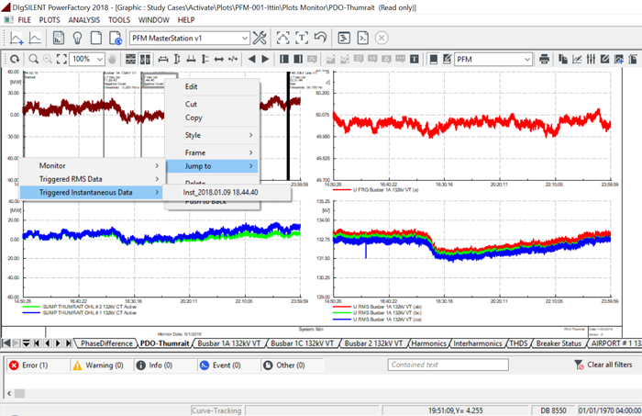This screenshot has height=416, width=642.
Task: Click Clear all filters
Action: click(x=604, y=365)
